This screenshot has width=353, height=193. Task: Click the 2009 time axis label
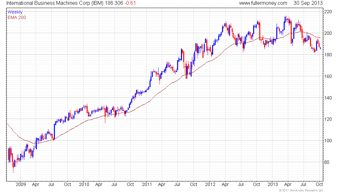[21, 184]
